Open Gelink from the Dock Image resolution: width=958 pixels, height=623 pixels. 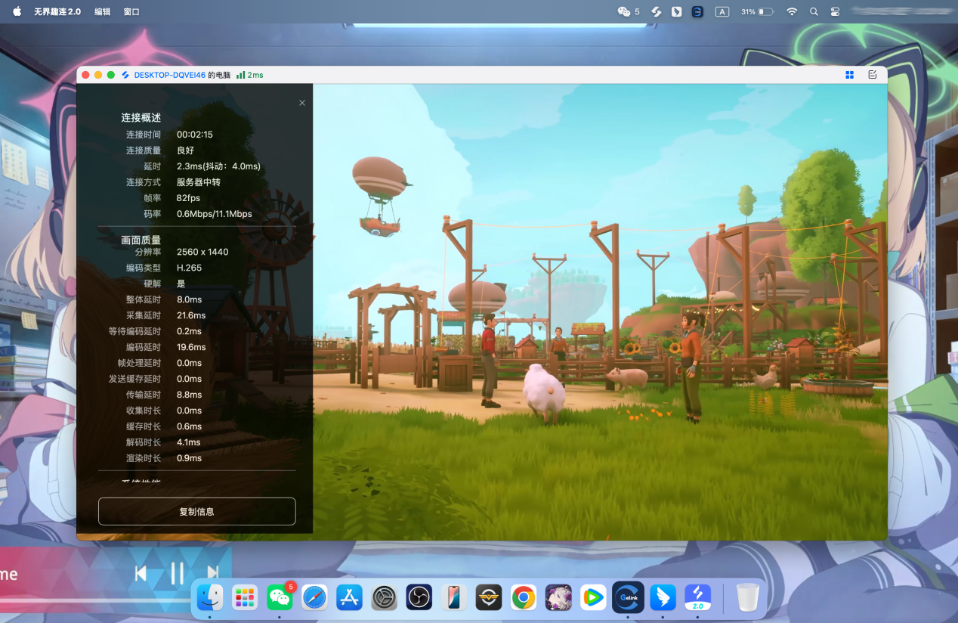pyautogui.click(x=629, y=597)
